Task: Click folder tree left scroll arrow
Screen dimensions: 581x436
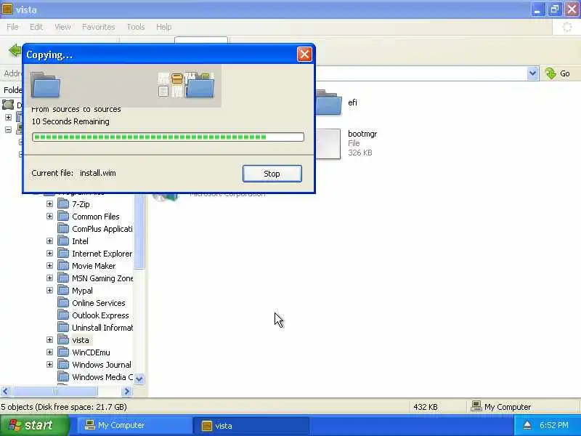Action: pyautogui.click(x=5, y=391)
